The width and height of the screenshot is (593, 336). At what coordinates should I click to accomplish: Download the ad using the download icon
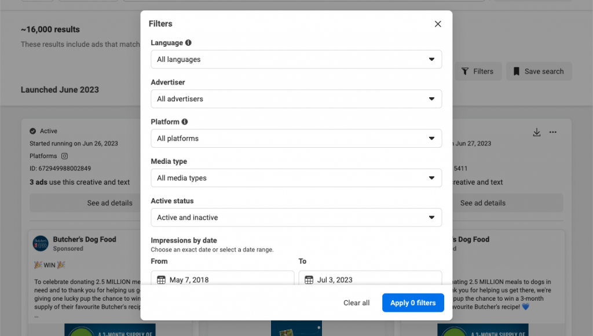click(536, 132)
